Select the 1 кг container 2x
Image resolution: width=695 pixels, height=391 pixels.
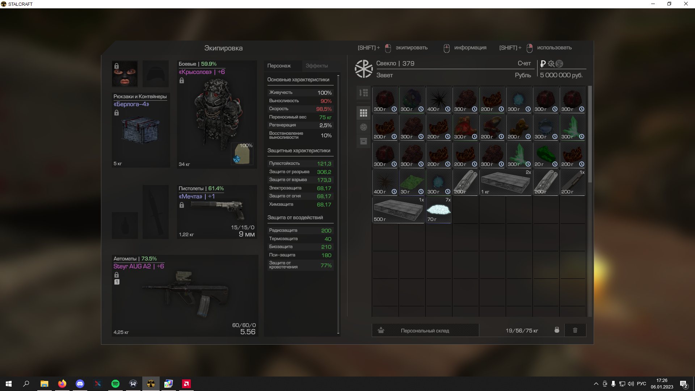(x=506, y=182)
